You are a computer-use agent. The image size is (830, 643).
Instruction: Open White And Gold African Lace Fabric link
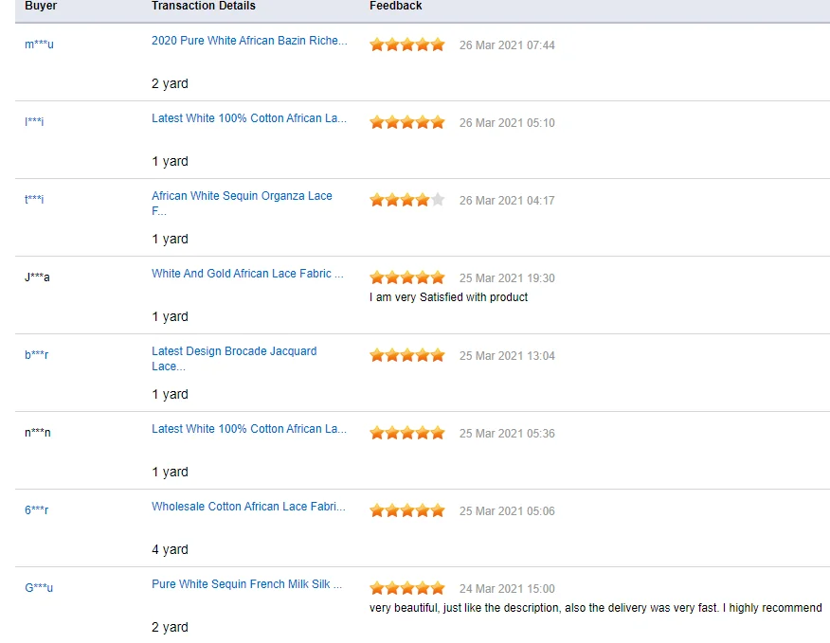coord(247,274)
